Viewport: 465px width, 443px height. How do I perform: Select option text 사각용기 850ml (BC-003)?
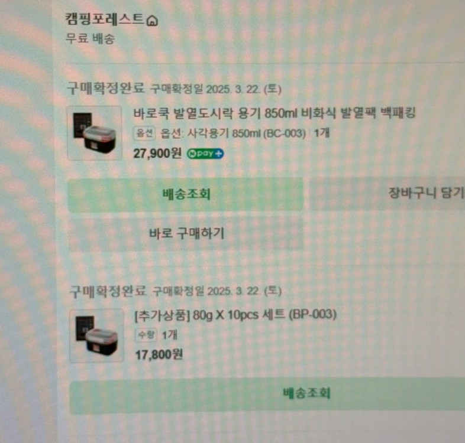pos(233,133)
